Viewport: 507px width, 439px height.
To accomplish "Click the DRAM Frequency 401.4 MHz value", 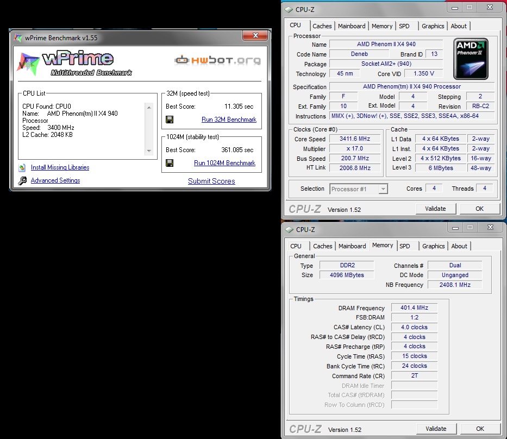I will (x=414, y=308).
